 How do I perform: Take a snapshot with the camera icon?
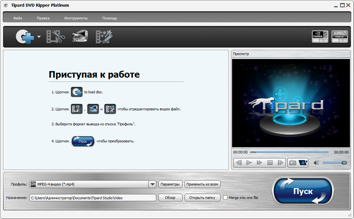click(x=293, y=162)
